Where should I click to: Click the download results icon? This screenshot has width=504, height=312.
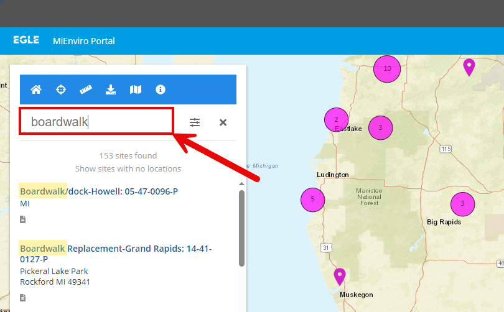[111, 89]
